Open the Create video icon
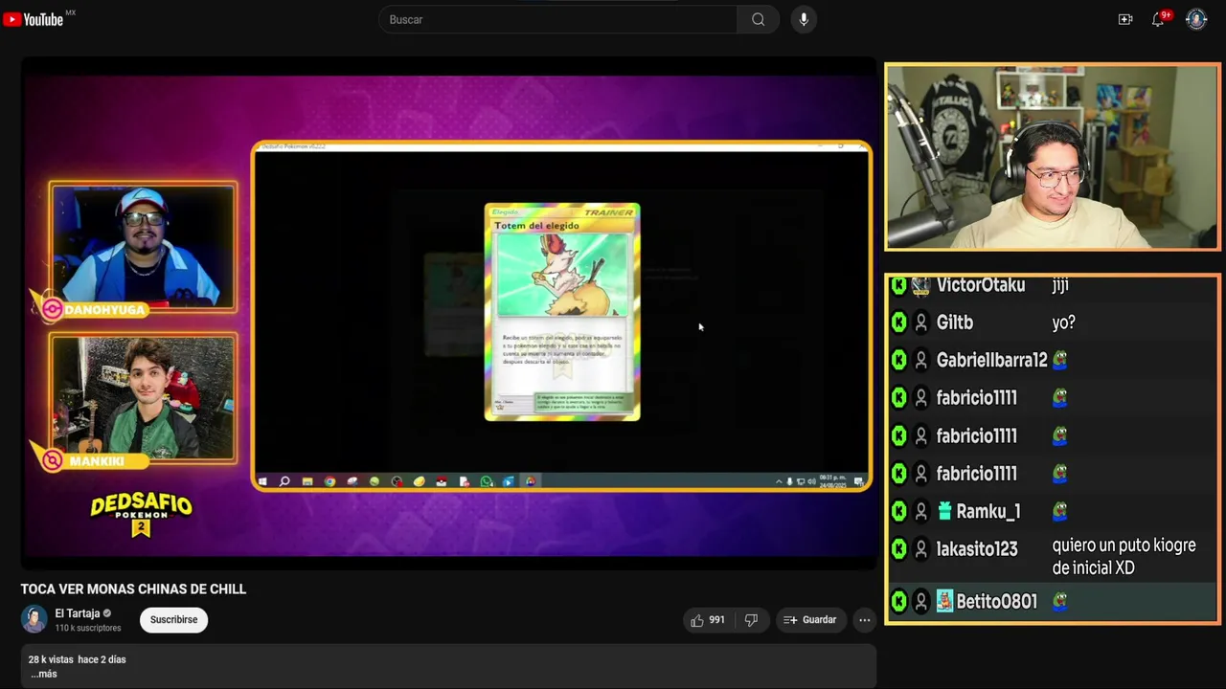The width and height of the screenshot is (1226, 689). pos(1125,19)
